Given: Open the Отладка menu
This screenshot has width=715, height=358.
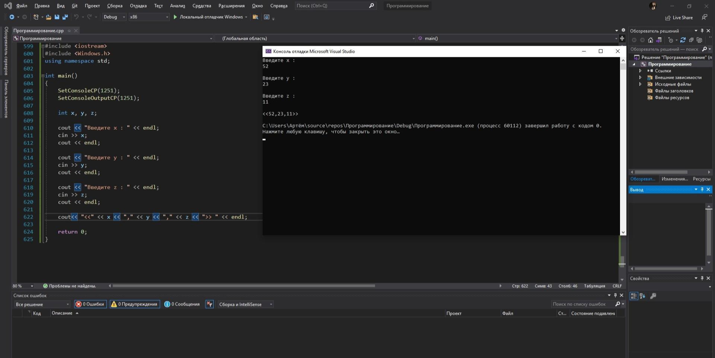Looking at the screenshot, I should (x=138, y=6).
